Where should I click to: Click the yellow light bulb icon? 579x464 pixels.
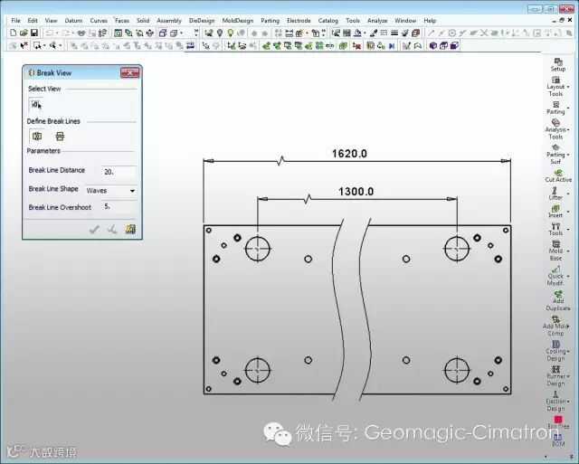231,33
